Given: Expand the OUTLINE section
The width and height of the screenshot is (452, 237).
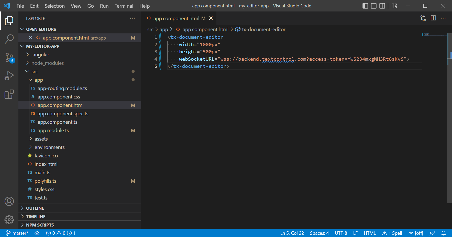Looking at the screenshot, I should [x=80, y=208].
